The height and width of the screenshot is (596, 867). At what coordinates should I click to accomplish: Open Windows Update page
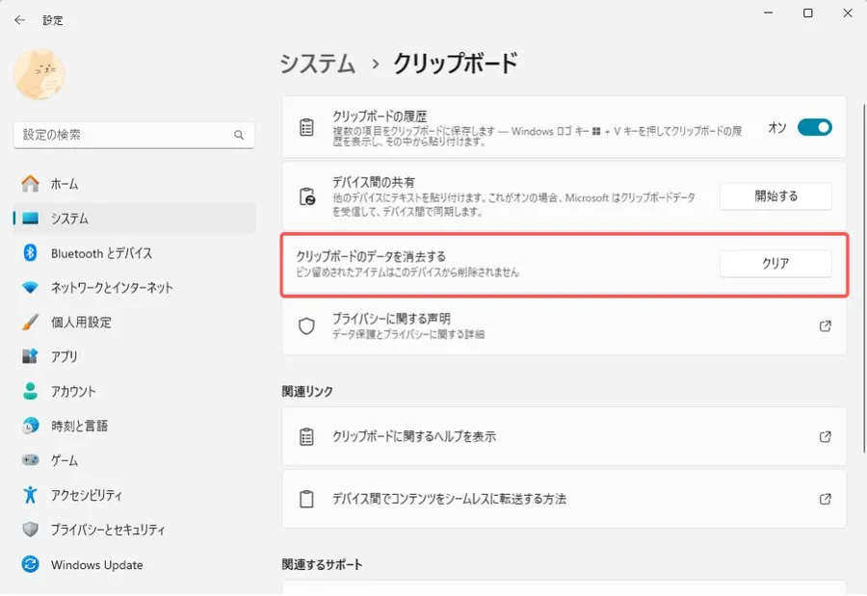coord(96,565)
